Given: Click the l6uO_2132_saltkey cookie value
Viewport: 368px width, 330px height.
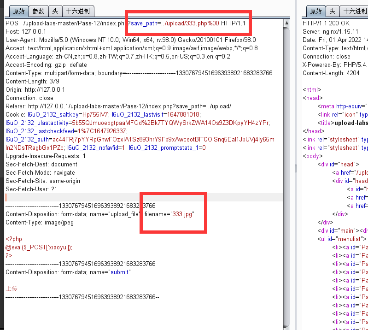Looking at the screenshot, I should pyautogui.click(x=95, y=114).
